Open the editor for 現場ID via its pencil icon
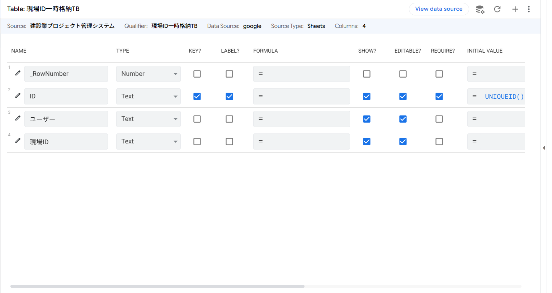The image size is (552, 293). coord(18,141)
